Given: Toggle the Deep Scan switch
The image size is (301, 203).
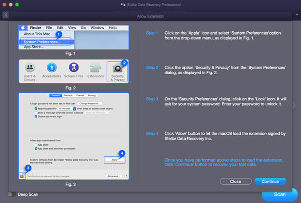Looking at the screenshot, I should (x=12, y=194).
